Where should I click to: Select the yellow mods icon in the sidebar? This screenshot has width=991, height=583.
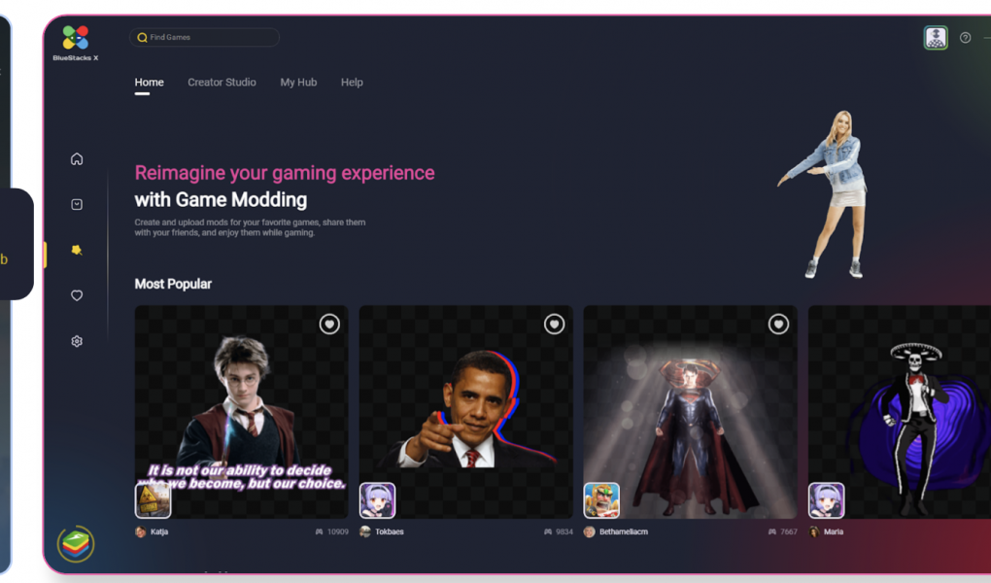[77, 249]
